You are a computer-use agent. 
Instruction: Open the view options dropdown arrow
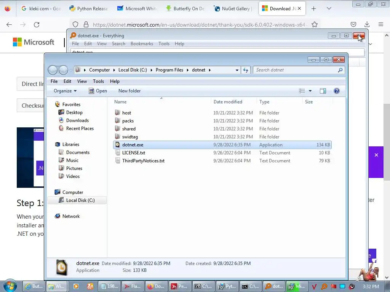pos(310,91)
